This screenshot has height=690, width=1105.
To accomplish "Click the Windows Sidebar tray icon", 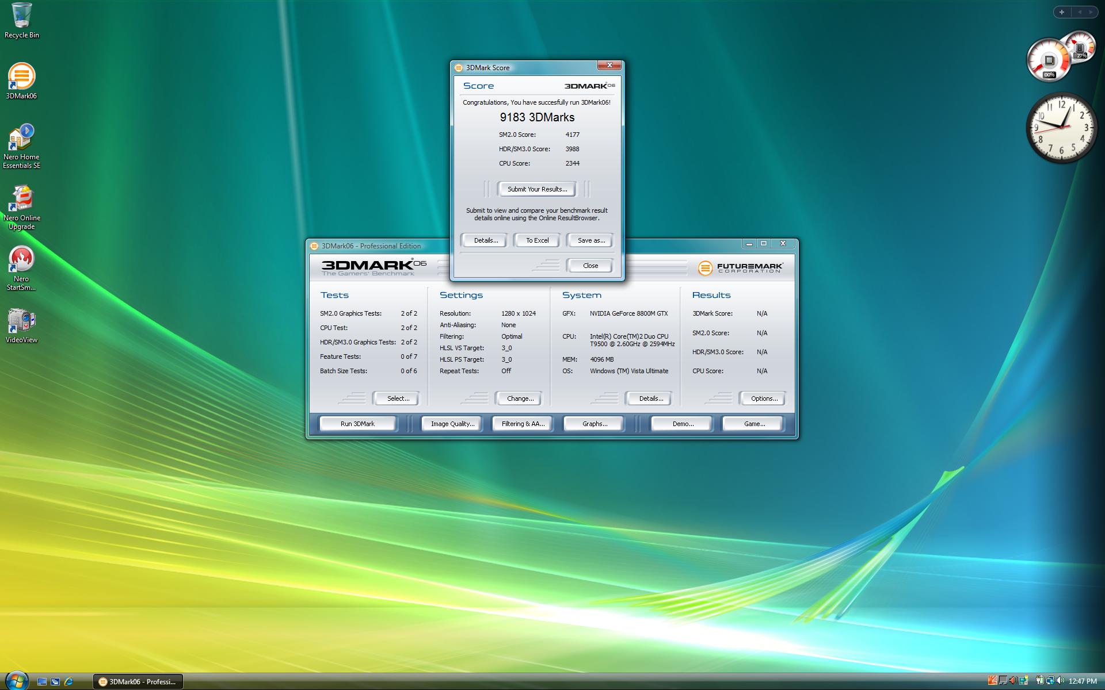I will point(1024,681).
